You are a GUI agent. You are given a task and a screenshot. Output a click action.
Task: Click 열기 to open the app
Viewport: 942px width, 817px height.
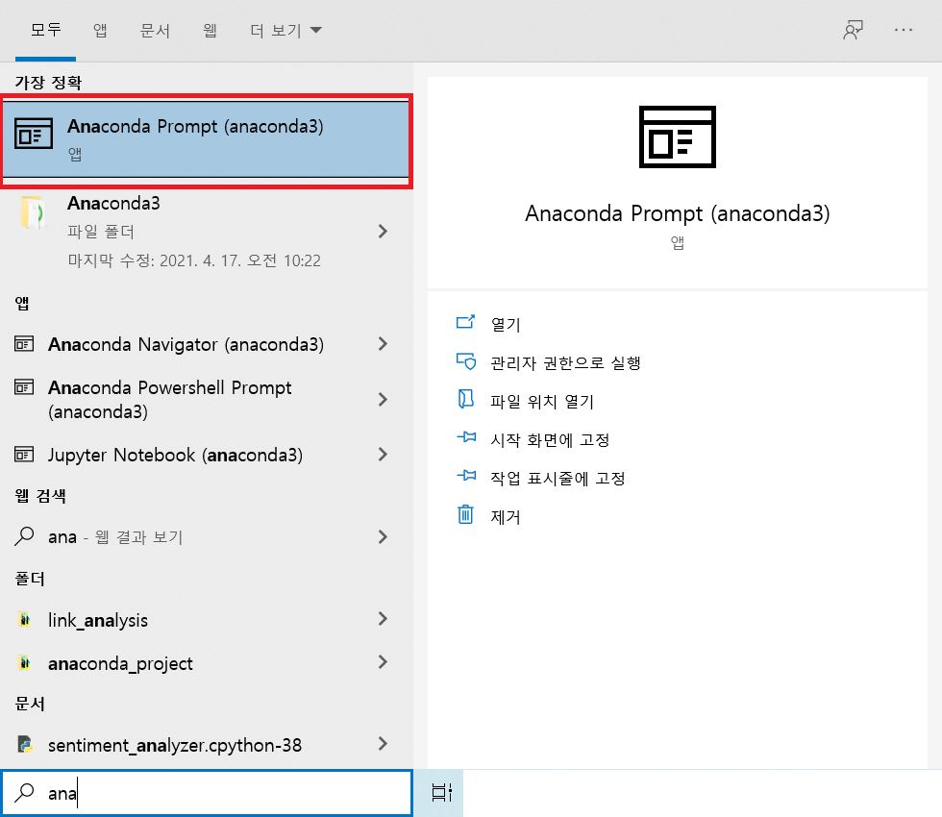tap(506, 325)
